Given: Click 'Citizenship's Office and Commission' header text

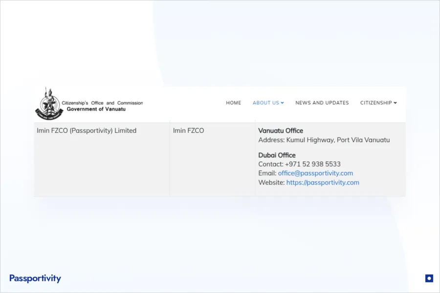Looking at the screenshot, I should (102, 103).
